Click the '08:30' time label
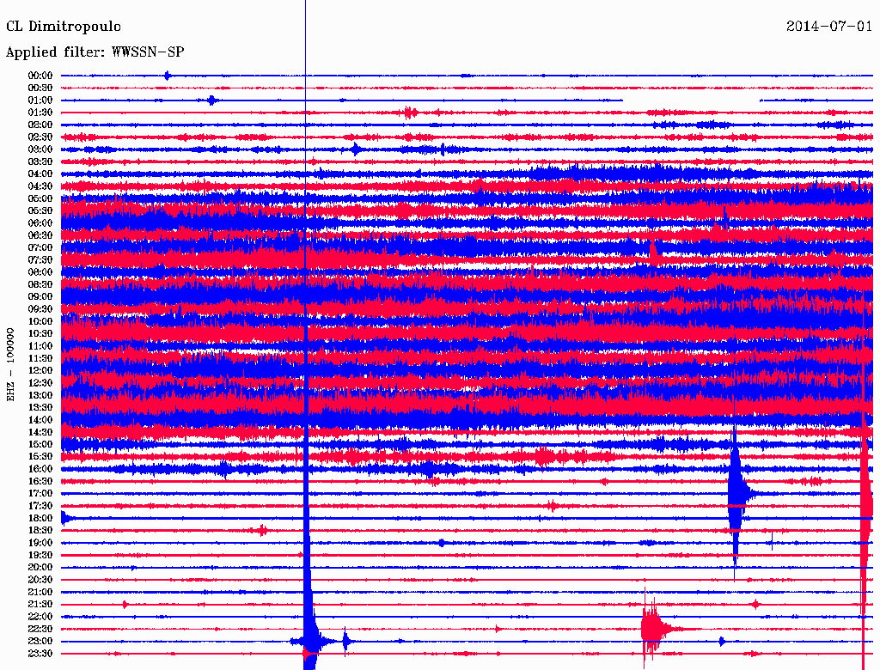 (x=40, y=284)
